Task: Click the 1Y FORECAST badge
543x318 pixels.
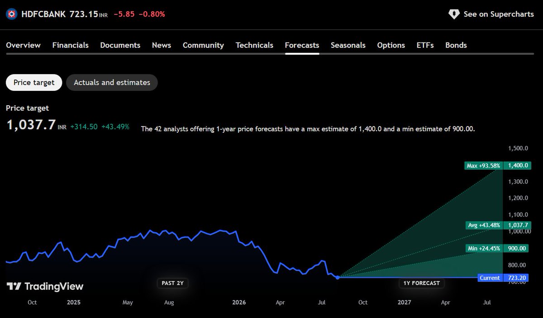Action: (421, 283)
